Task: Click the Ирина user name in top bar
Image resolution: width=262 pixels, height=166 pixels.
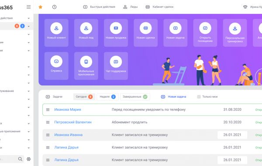Action: 256,7
